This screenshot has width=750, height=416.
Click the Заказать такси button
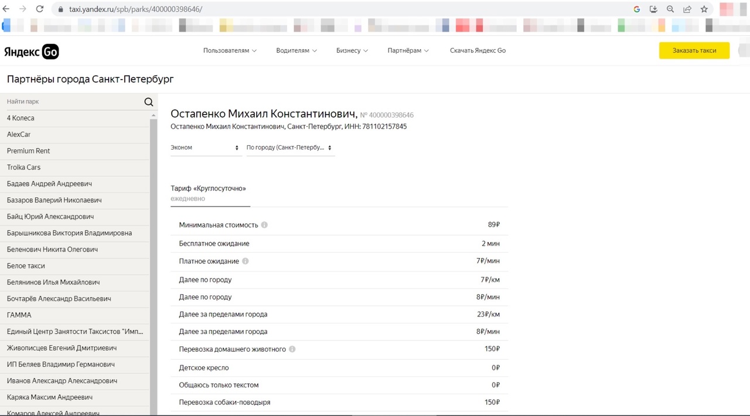click(x=694, y=50)
